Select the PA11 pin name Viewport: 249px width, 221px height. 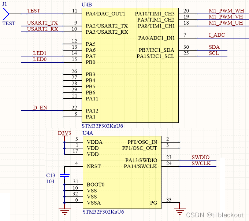[92, 99]
